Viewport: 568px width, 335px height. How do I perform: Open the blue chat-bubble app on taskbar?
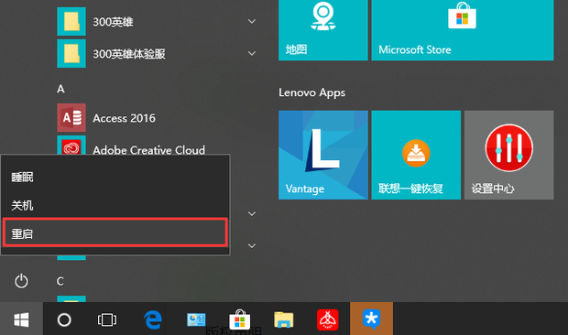point(371,319)
